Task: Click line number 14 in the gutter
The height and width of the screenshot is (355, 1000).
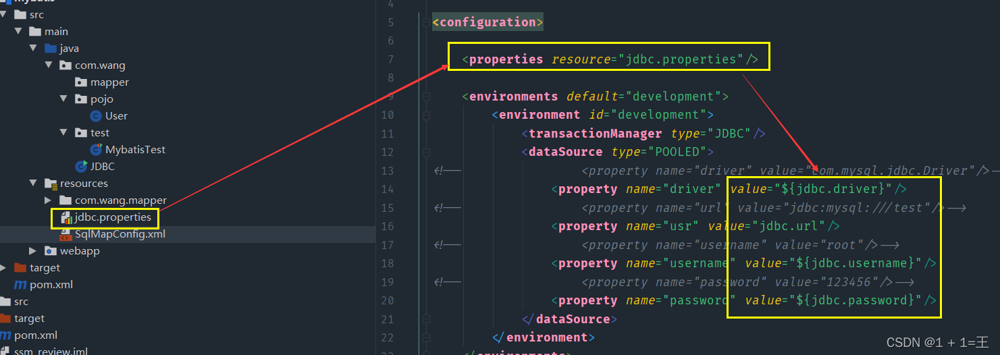Action: (x=388, y=189)
